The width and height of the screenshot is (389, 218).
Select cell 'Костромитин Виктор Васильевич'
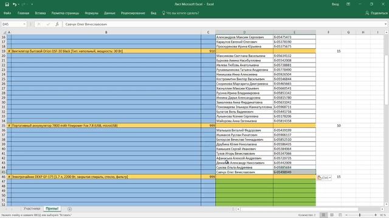244,79
